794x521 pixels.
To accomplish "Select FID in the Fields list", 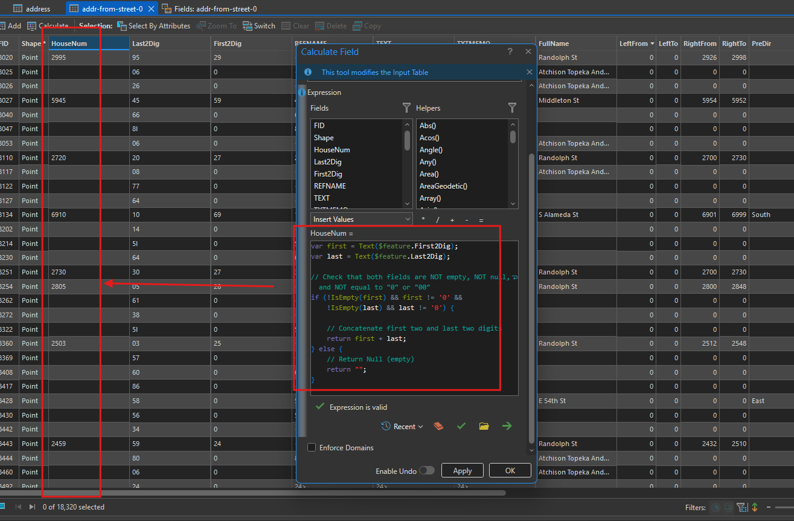I will click(x=319, y=126).
